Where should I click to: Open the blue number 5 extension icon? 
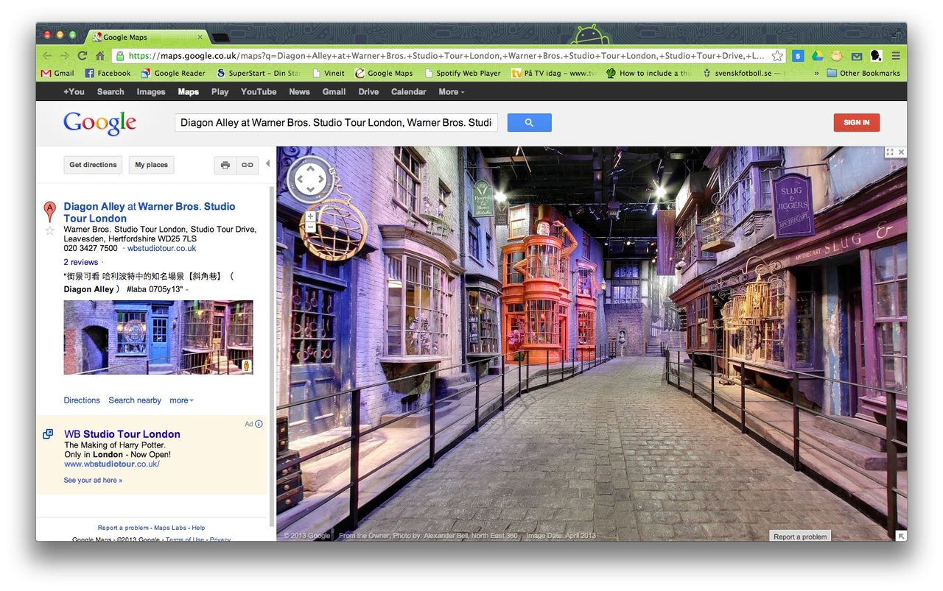(x=798, y=56)
